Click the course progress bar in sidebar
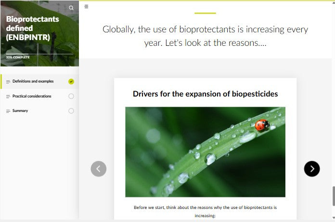The image size is (335, 222). pos(39,54)
